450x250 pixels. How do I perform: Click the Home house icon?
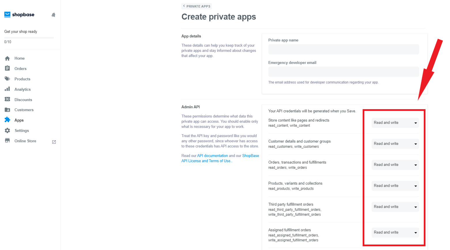click(x=7, y=58)
